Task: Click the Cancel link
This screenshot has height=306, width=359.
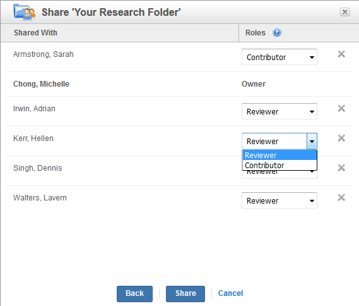Action: tap(230, 293)
